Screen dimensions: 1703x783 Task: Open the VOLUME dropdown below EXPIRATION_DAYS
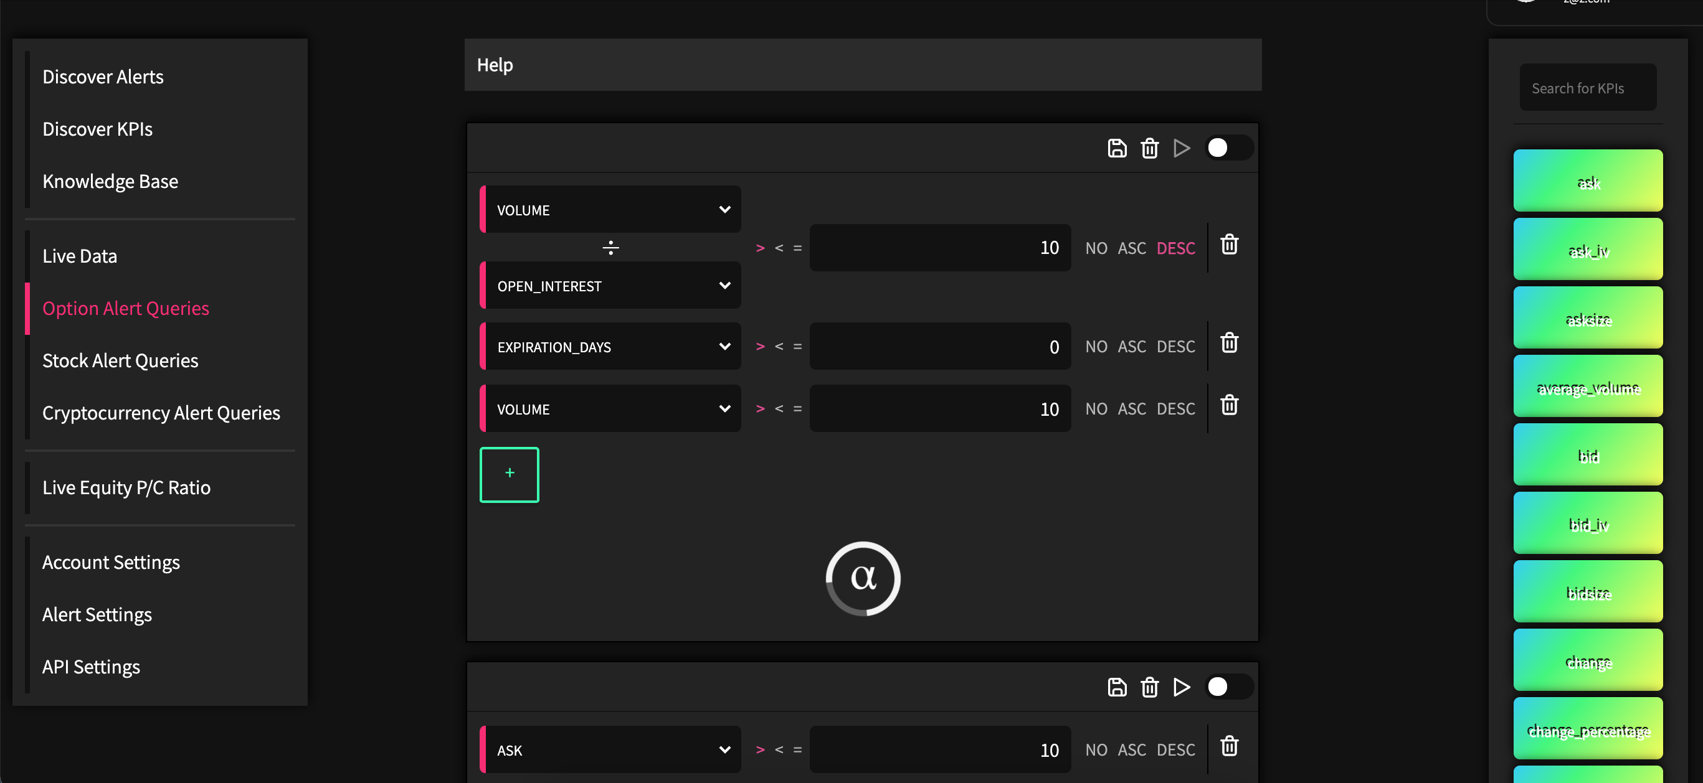point(610,408)
